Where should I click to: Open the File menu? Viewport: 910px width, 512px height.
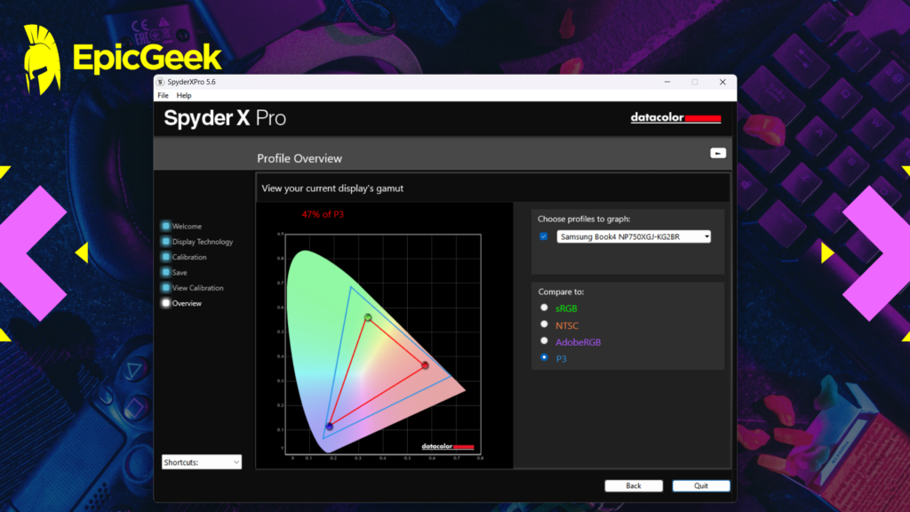(x=163, y=95)
